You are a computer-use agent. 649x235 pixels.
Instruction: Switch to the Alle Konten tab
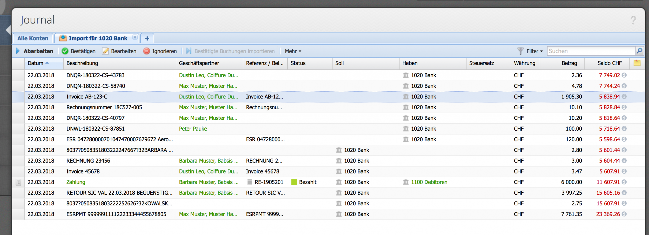[33, 38]
